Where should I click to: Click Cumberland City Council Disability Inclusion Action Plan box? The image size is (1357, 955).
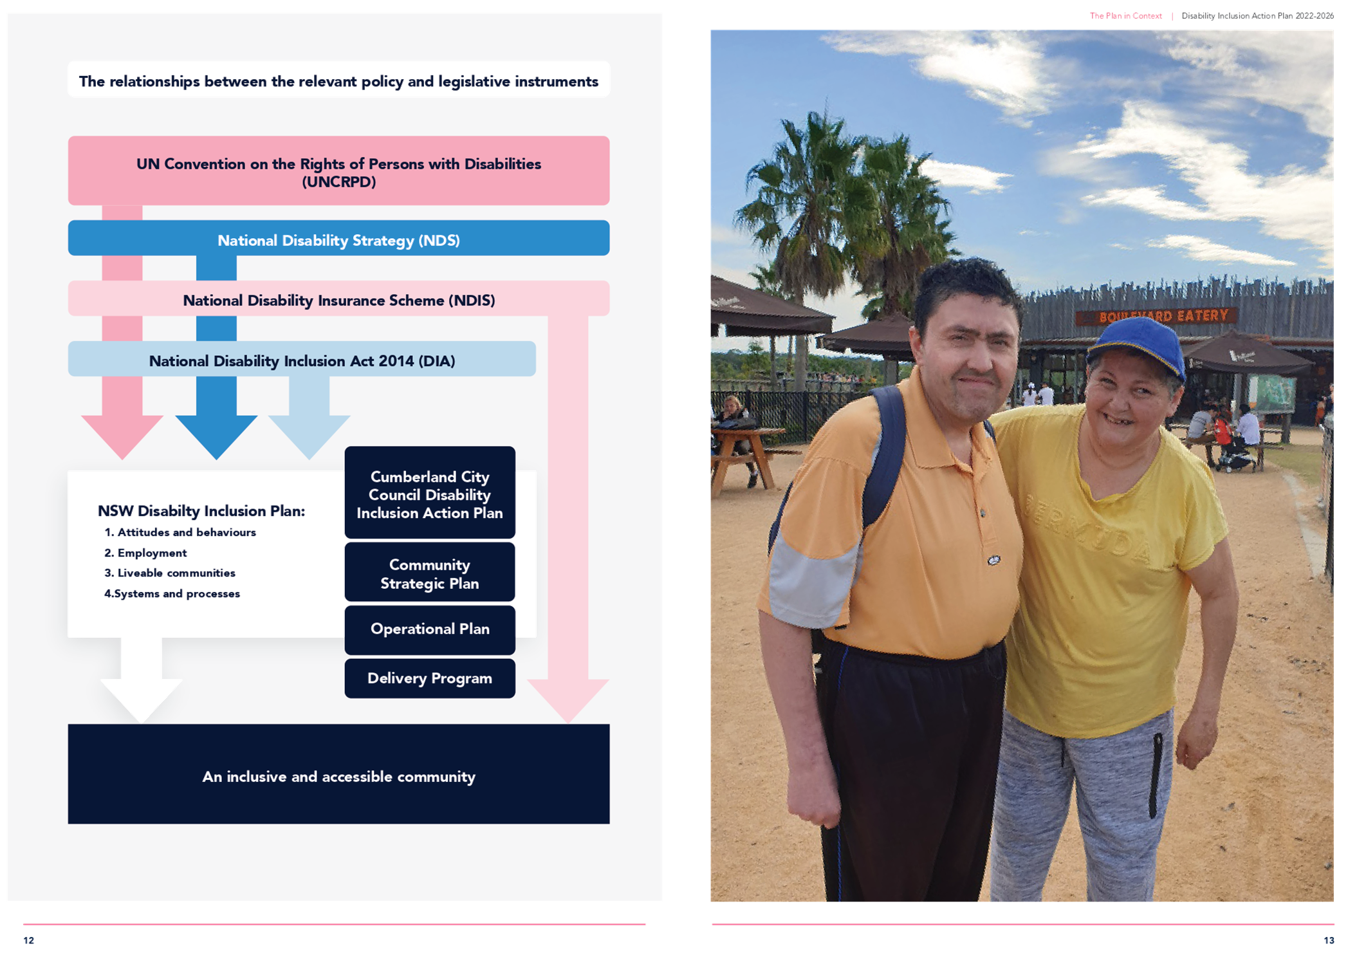click(430, 494)
